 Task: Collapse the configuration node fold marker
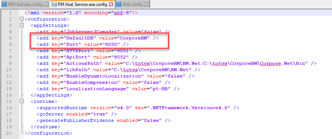21,19
